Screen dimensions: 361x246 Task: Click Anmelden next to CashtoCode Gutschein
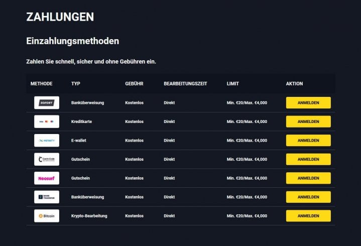[308, 159]
